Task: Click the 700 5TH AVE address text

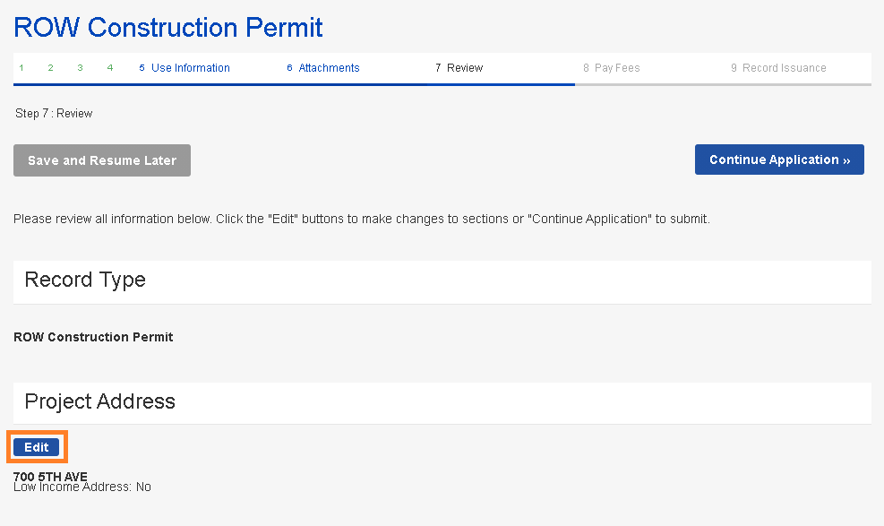Action: point(50,476)
